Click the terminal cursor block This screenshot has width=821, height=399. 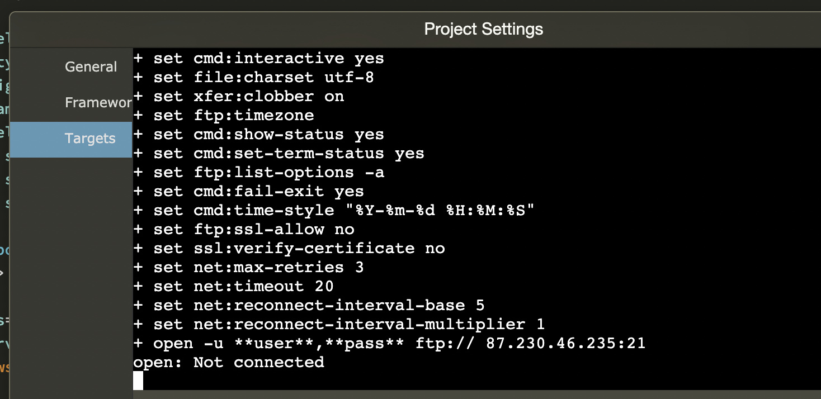[x=138, y=381]
